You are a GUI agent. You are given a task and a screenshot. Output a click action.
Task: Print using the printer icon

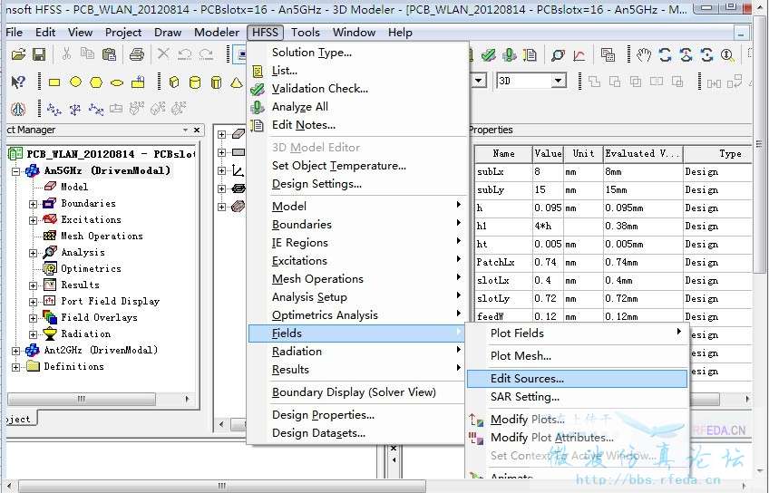[x=137, y=53]
